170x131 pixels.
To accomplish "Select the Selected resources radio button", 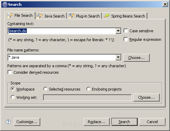I will tap(45, 89).
